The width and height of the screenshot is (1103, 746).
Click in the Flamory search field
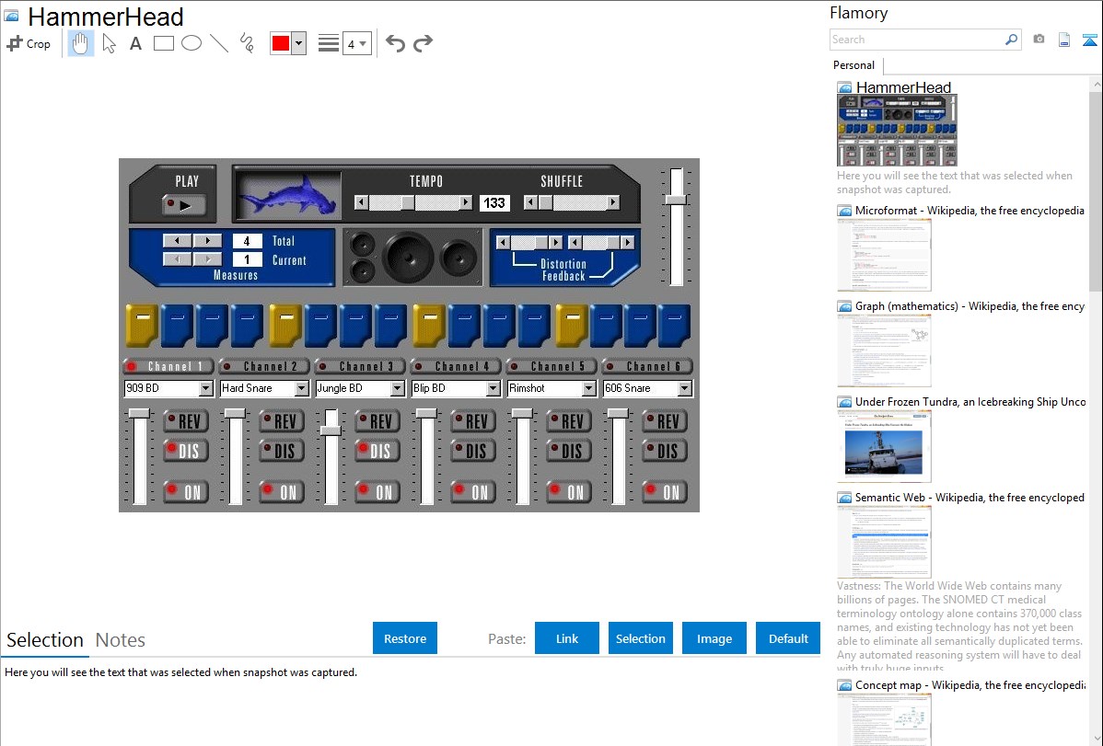point(916,40)
